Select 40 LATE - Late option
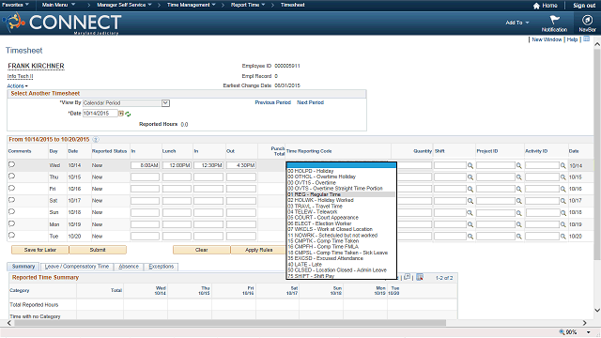Screen dimensions: 601x338 click(x=341, y=265)
